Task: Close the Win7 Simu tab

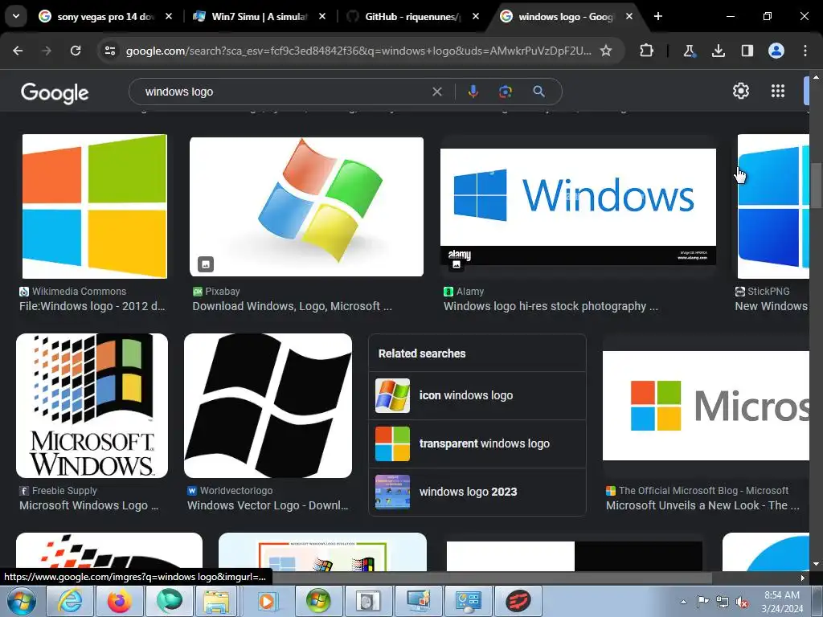Action: click(x=322, y=16)
